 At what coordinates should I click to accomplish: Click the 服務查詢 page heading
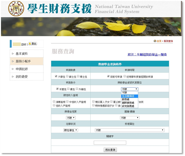tap(63, 51)
